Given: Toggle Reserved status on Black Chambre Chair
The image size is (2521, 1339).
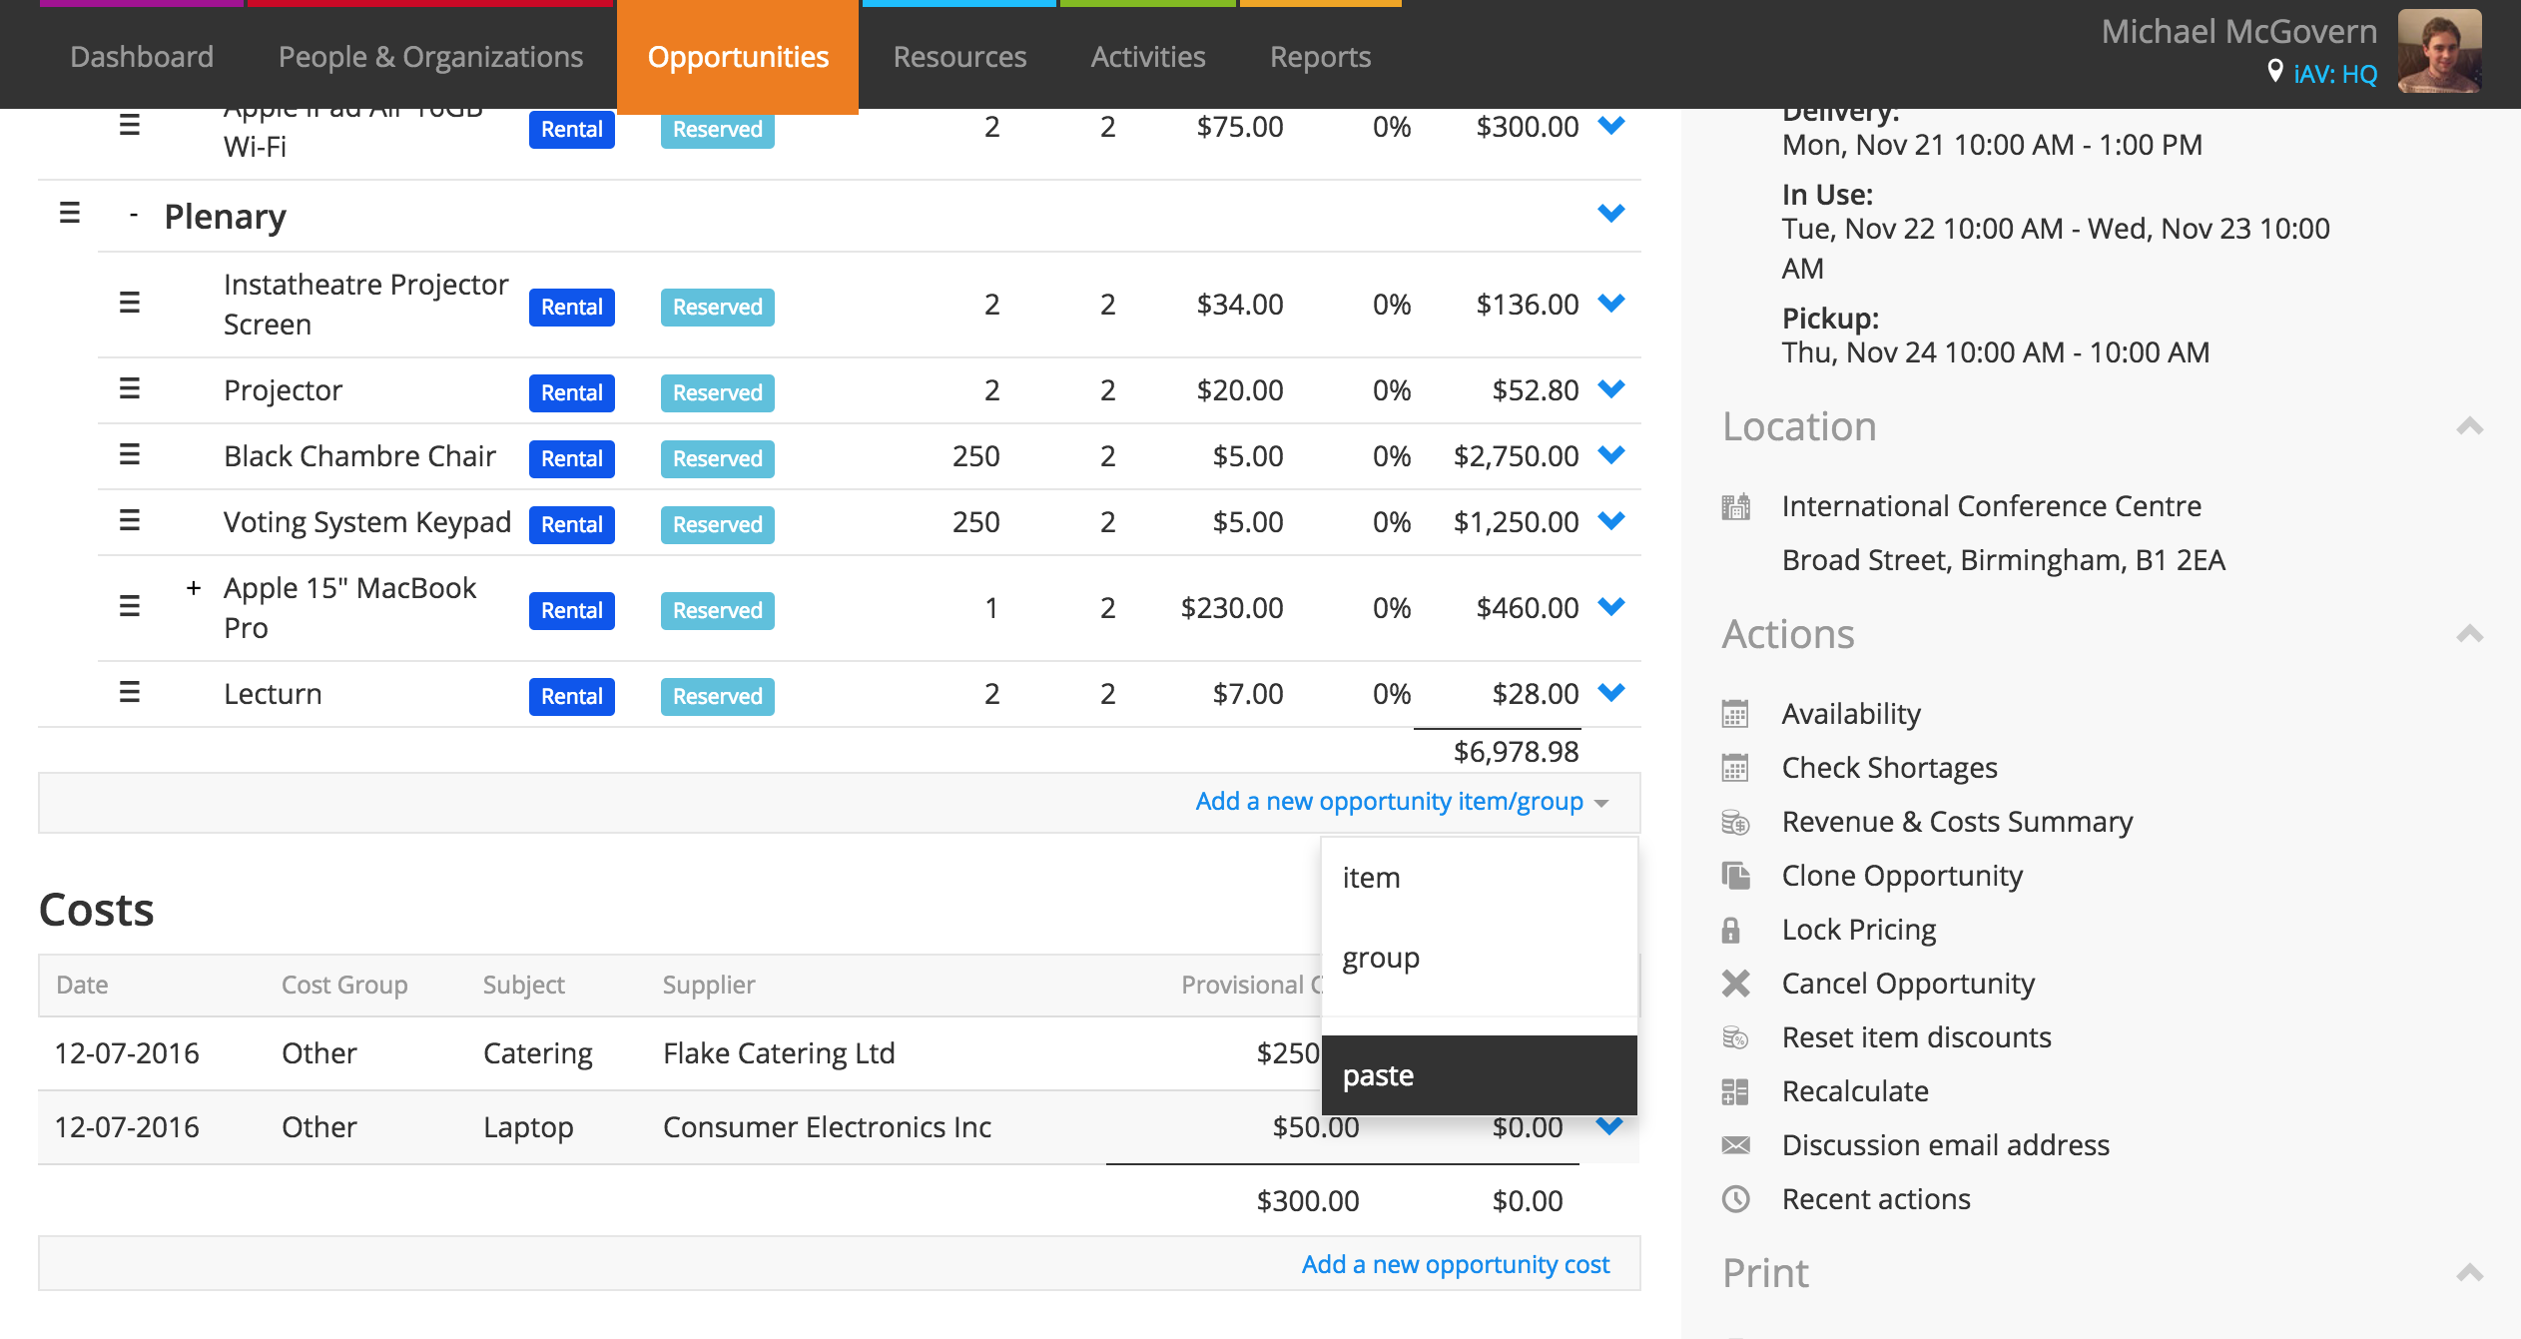Looking at the screenshot, I should (x=717, y=457).
